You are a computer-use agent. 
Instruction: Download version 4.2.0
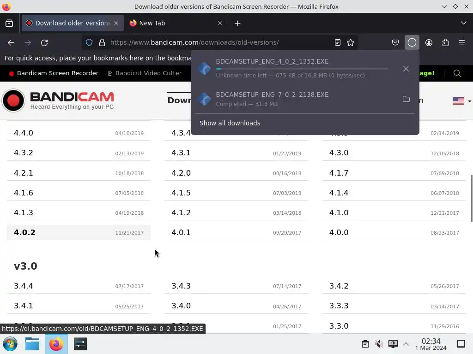pos(236,173)
